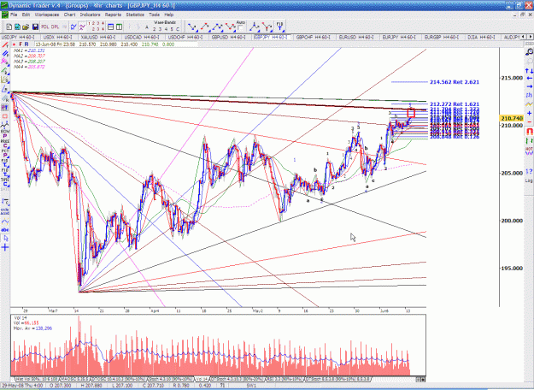Image resolution: width=534 pixels, height=390 pixels.
Task: Click the horizontal split window icon
Action: (x=111, y=27)
